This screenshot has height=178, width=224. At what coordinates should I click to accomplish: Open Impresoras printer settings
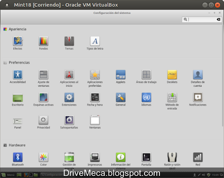pos(95,159)
